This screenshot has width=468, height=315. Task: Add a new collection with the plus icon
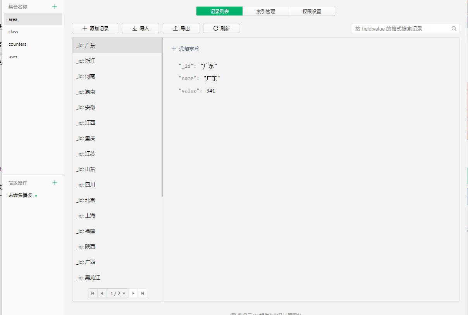[55, 7]
